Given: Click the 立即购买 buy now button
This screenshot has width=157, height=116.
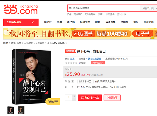Looking at the screenshot, I should 112,98.
